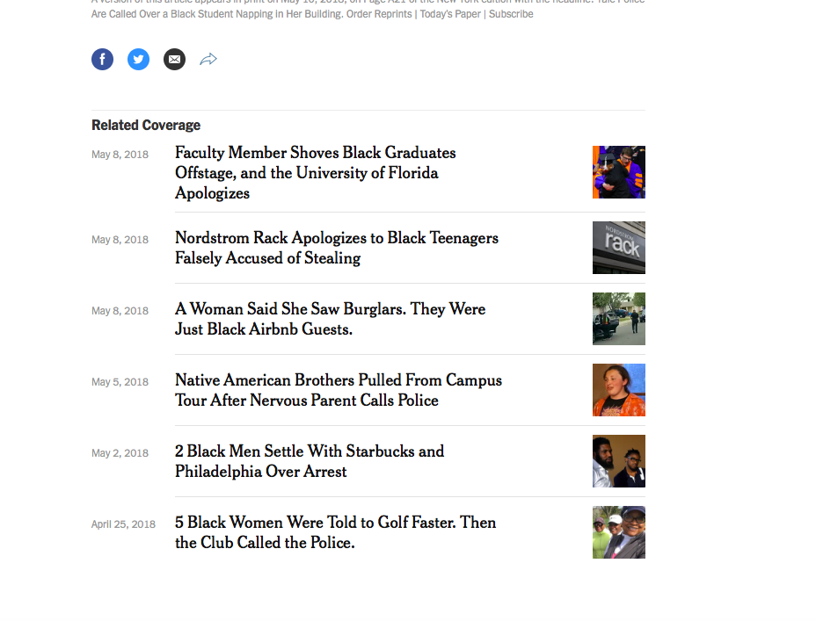Open the Today's Paper link

pyautogui.click(x=450, y=14)
